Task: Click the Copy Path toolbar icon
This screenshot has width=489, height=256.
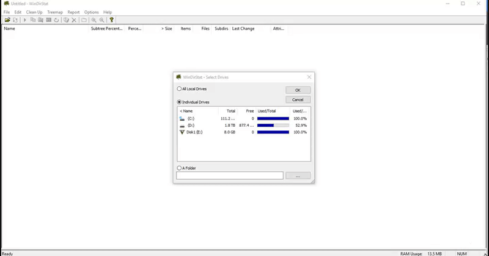Action: coord(33,20)
